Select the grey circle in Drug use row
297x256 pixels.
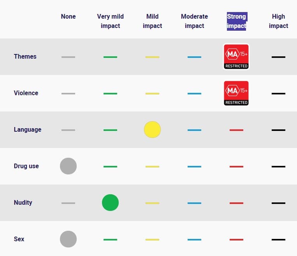coord(68,166)
